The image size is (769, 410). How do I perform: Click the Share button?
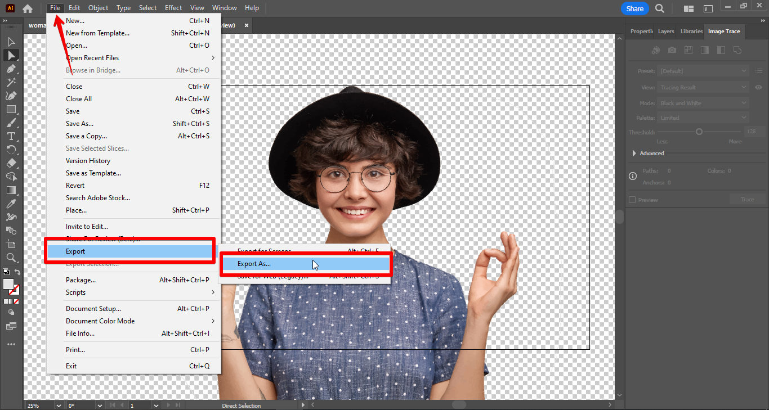point(634,8)
